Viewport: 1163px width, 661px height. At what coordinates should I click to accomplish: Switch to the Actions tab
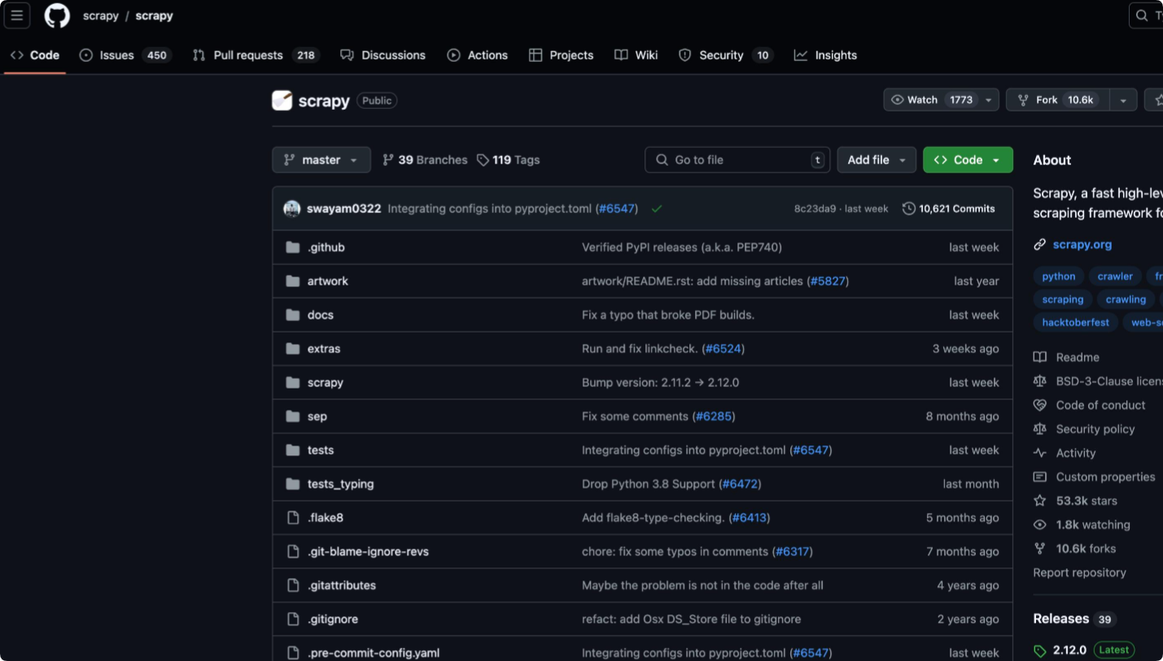pyautogui.click(x=478, y=55)
